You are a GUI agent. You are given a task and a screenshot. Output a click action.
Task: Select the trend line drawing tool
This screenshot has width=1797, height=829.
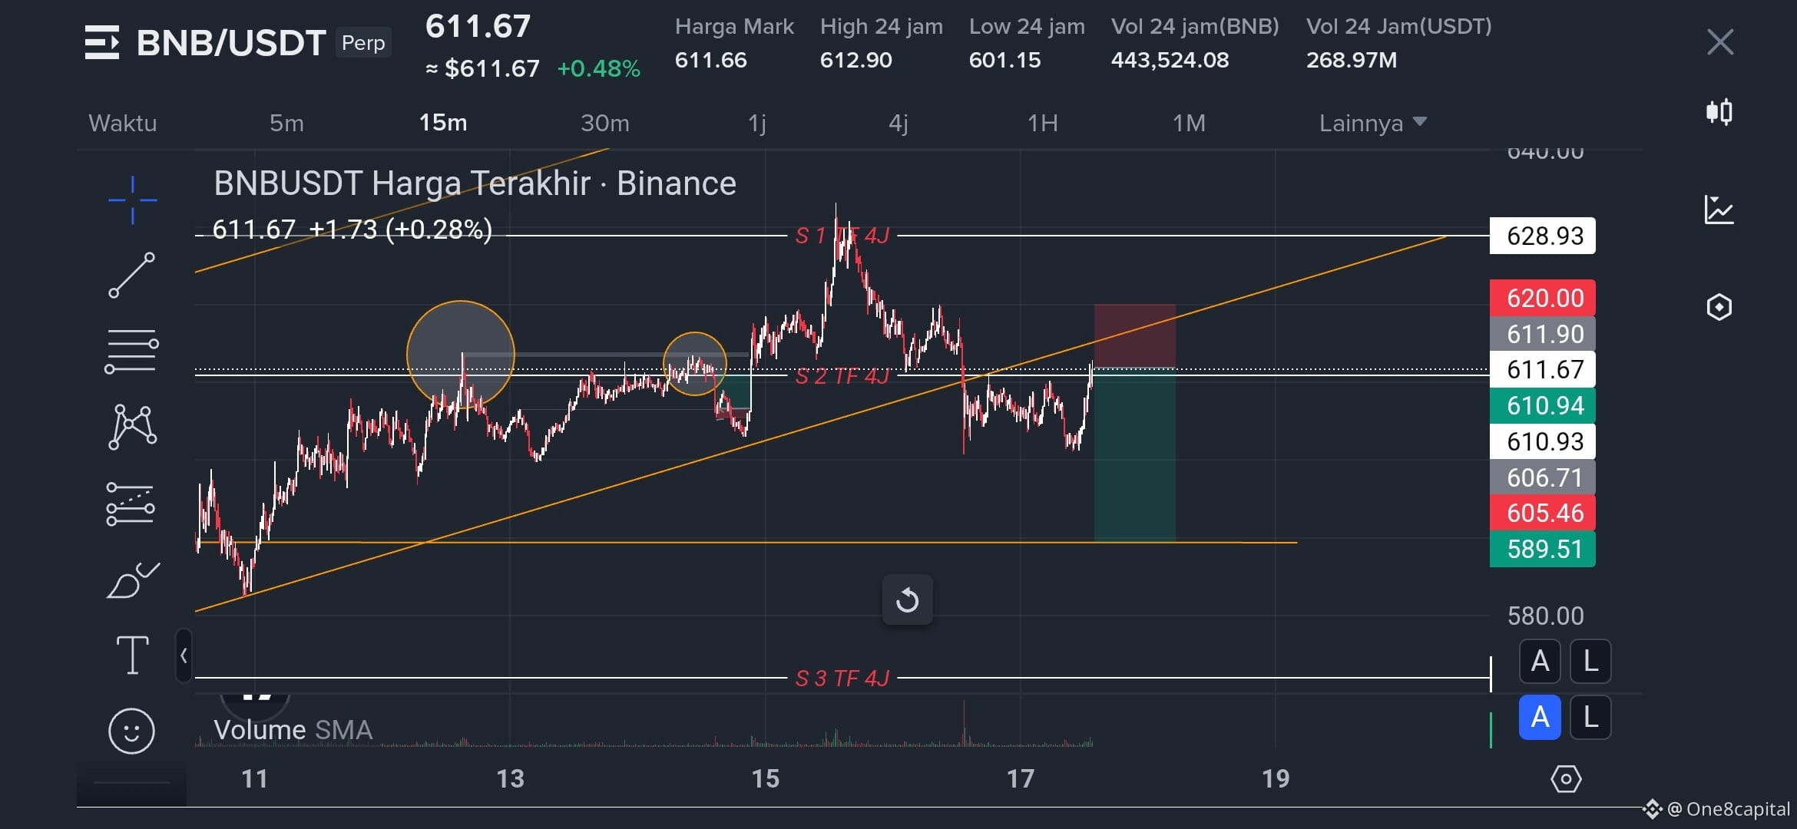132,275
